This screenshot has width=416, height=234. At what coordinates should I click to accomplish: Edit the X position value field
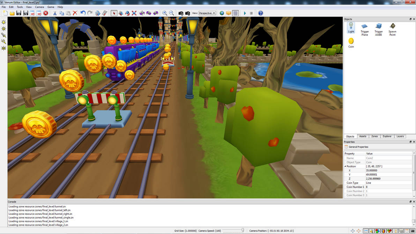pos(389,170)
